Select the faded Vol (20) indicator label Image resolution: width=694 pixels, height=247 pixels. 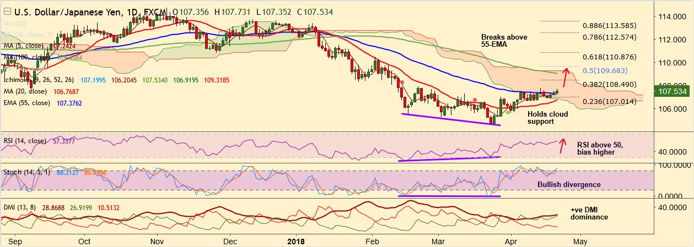(15, 24)
